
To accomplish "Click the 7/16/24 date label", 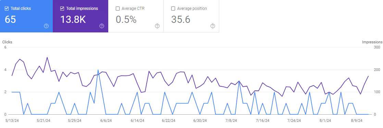I will [x=262, y=120].
